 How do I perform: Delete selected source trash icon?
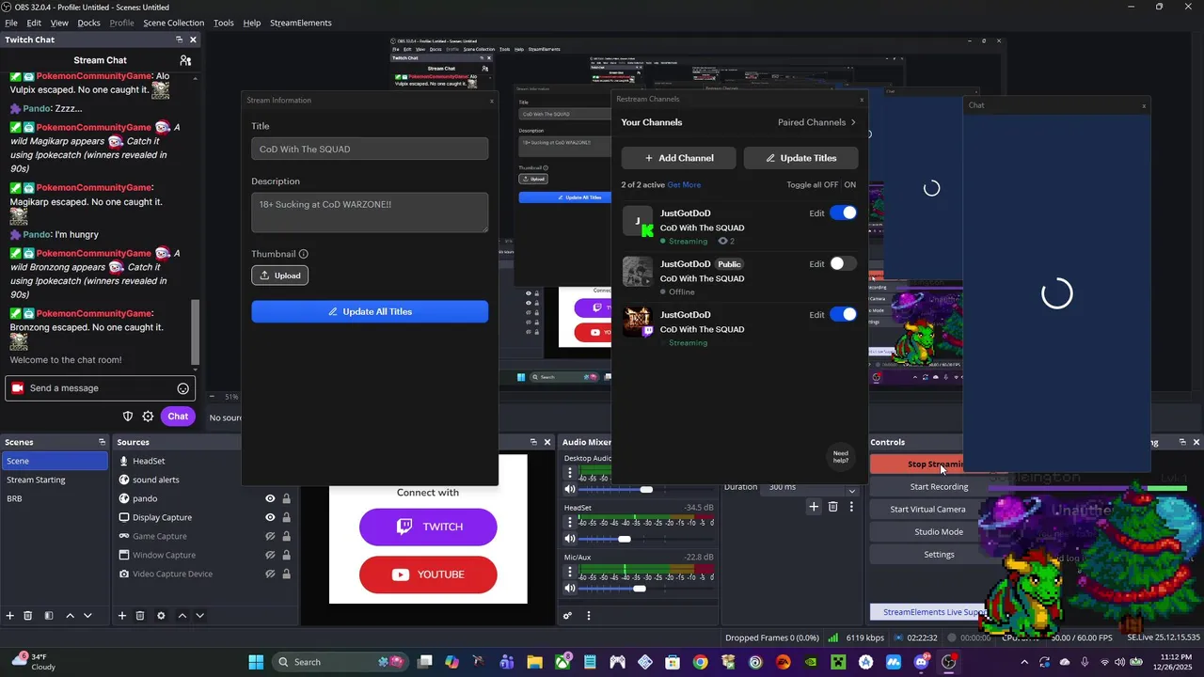point(140,616)
